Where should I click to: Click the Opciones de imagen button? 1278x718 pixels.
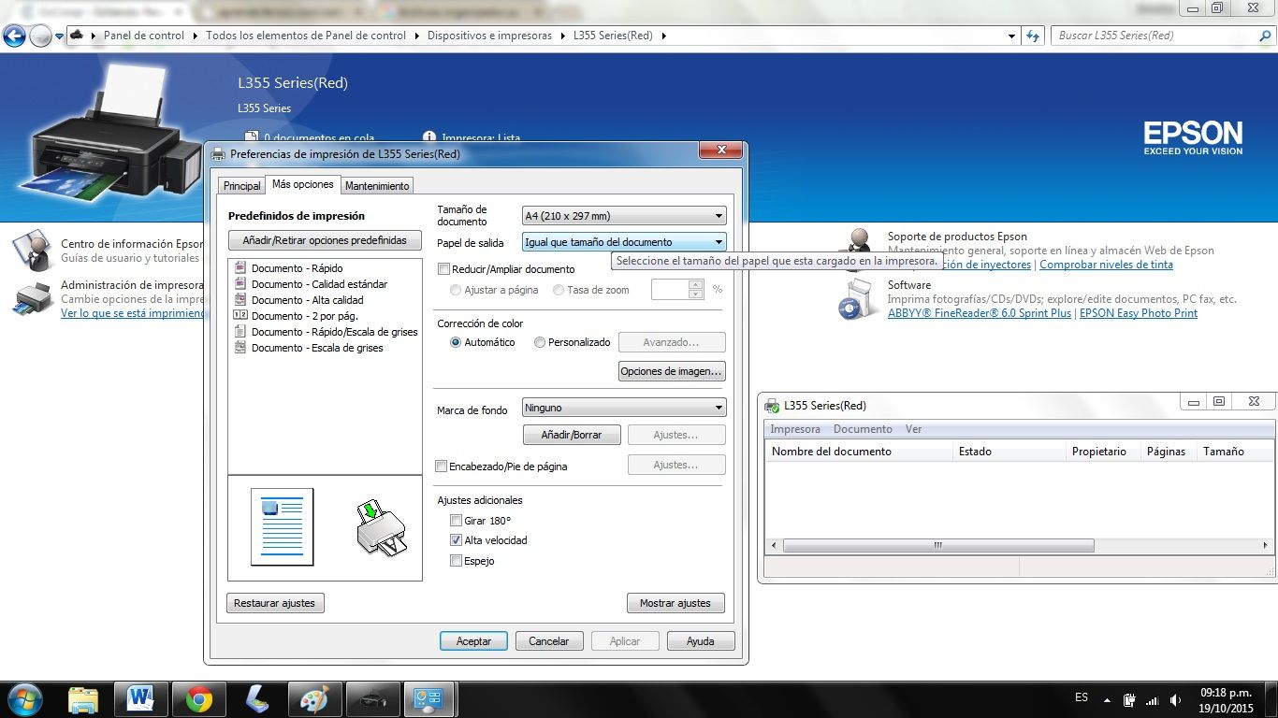672,371
